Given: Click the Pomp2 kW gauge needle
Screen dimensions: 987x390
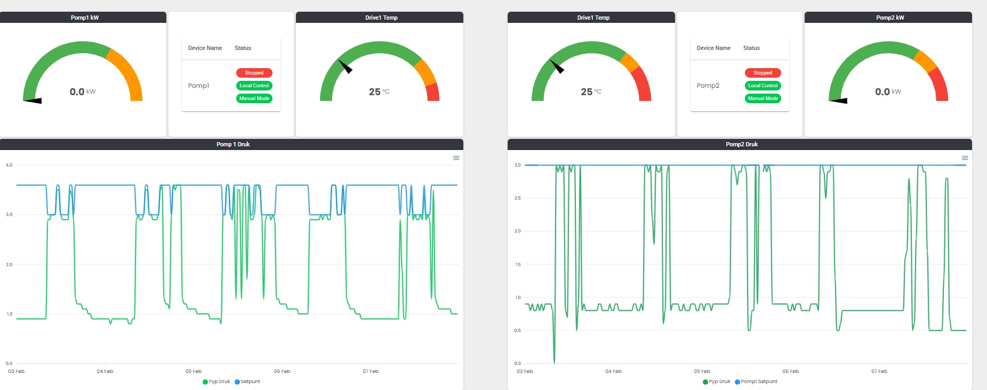Looking at the screenshot, I should [x=839, y=101].
